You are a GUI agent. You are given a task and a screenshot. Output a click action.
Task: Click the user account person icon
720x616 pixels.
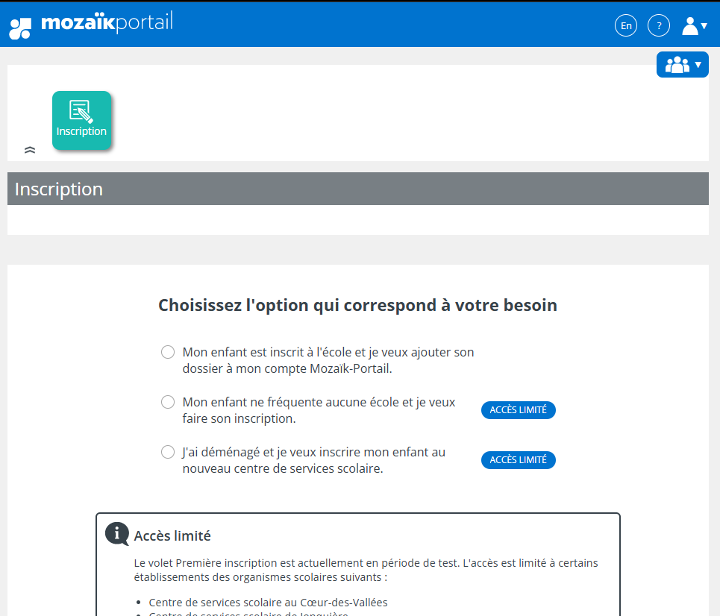(x=690, y=26)
